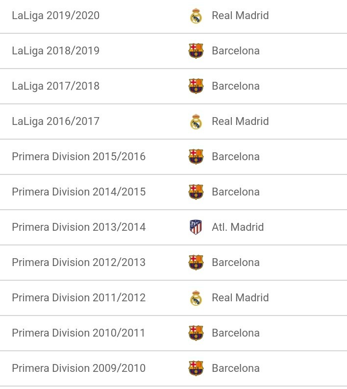Image resolution: width=347 pixels, height=389 pixels.
Task: Click Real Madrid crest in LaLiga 2016/2017 row
Action: click(x=196, y=122)
